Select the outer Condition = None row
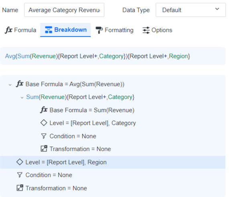Image resolution: width=229 pixels, height=197 pixels. click(x=113, y=175)
